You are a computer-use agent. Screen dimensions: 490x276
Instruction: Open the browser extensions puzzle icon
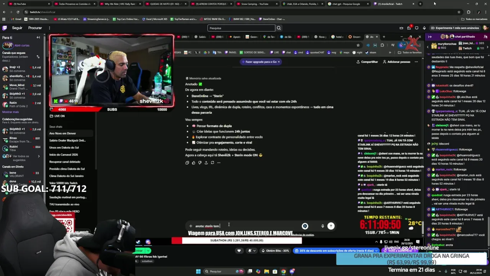tap(468, 12)
